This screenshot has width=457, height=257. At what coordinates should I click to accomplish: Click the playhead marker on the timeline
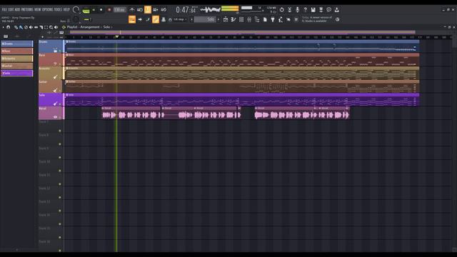point(117,36)
